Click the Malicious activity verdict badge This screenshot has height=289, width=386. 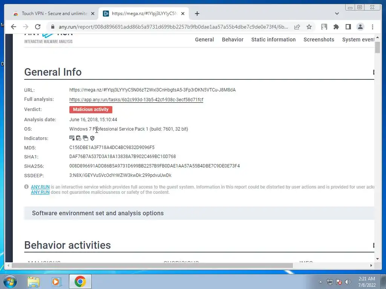pos(90,110)
